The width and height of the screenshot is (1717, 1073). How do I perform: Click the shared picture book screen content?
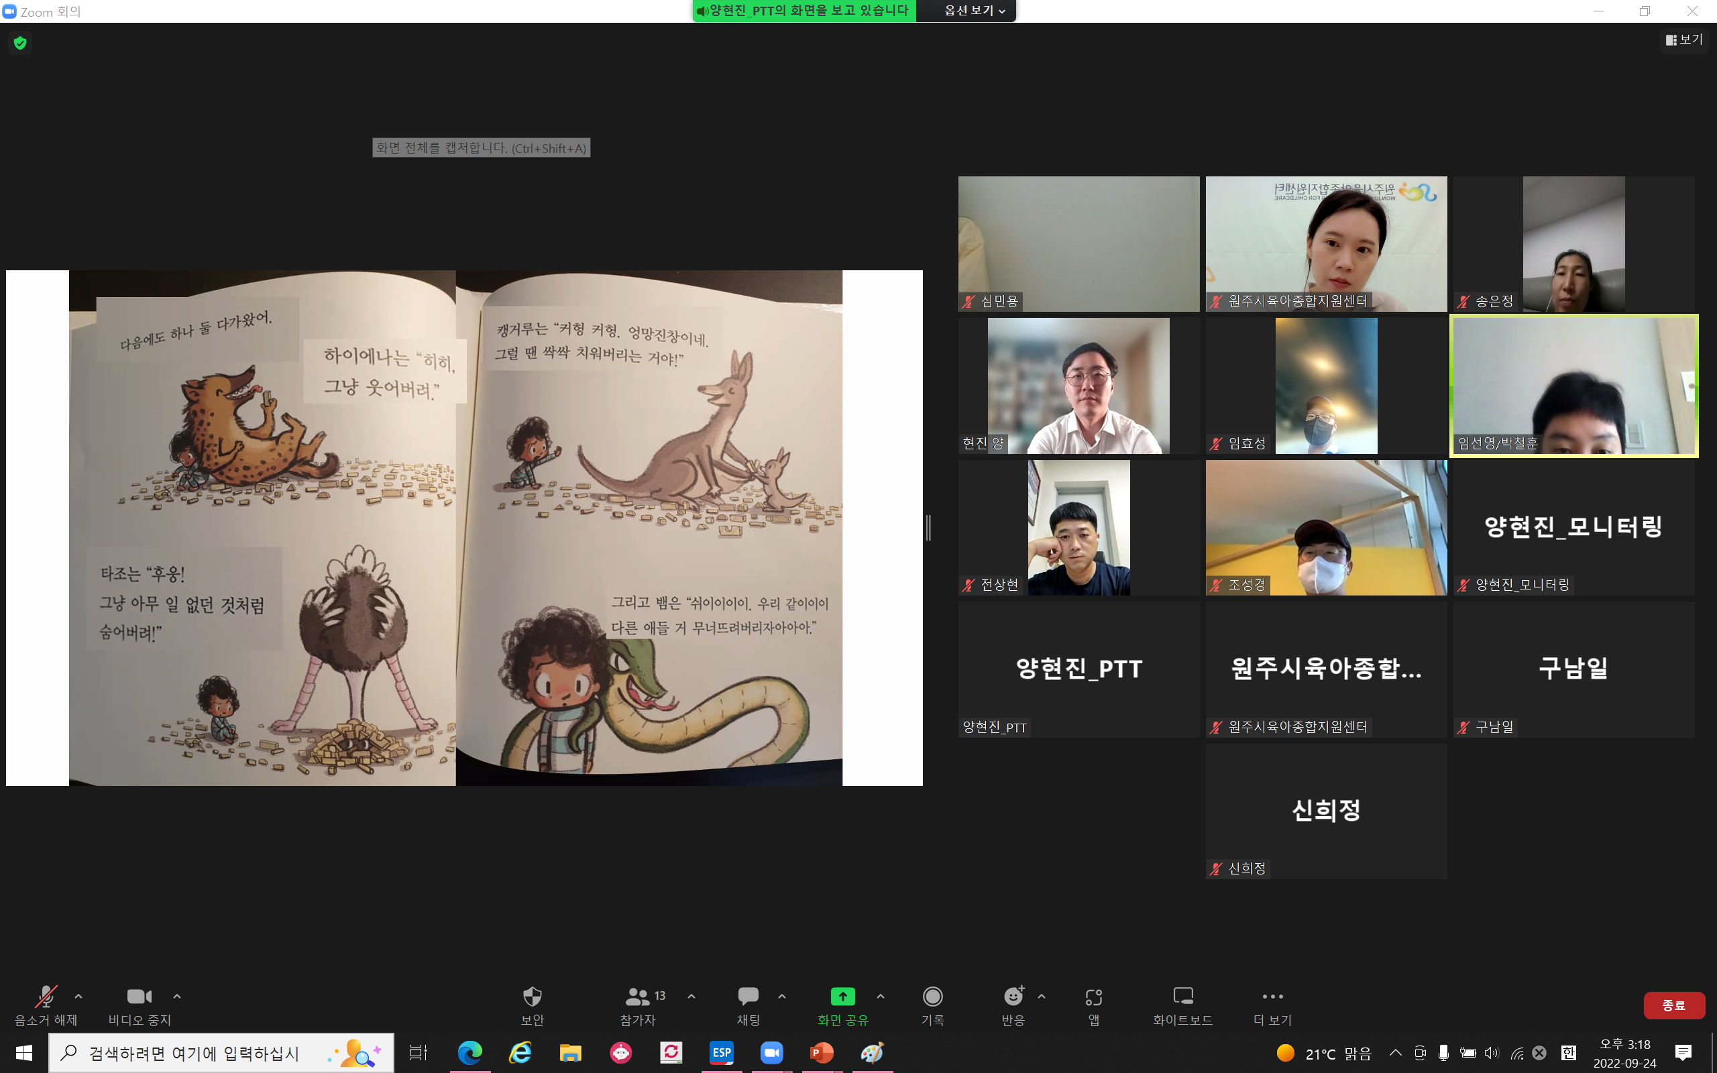[x=464, y=528]
